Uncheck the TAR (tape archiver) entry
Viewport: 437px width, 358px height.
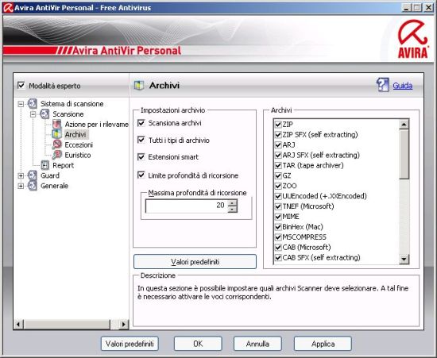coord(278,165)
